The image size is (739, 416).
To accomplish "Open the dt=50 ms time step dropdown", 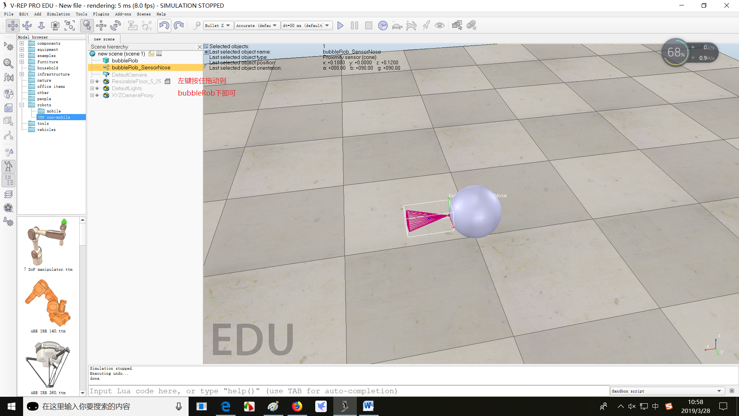I will 307,25.
